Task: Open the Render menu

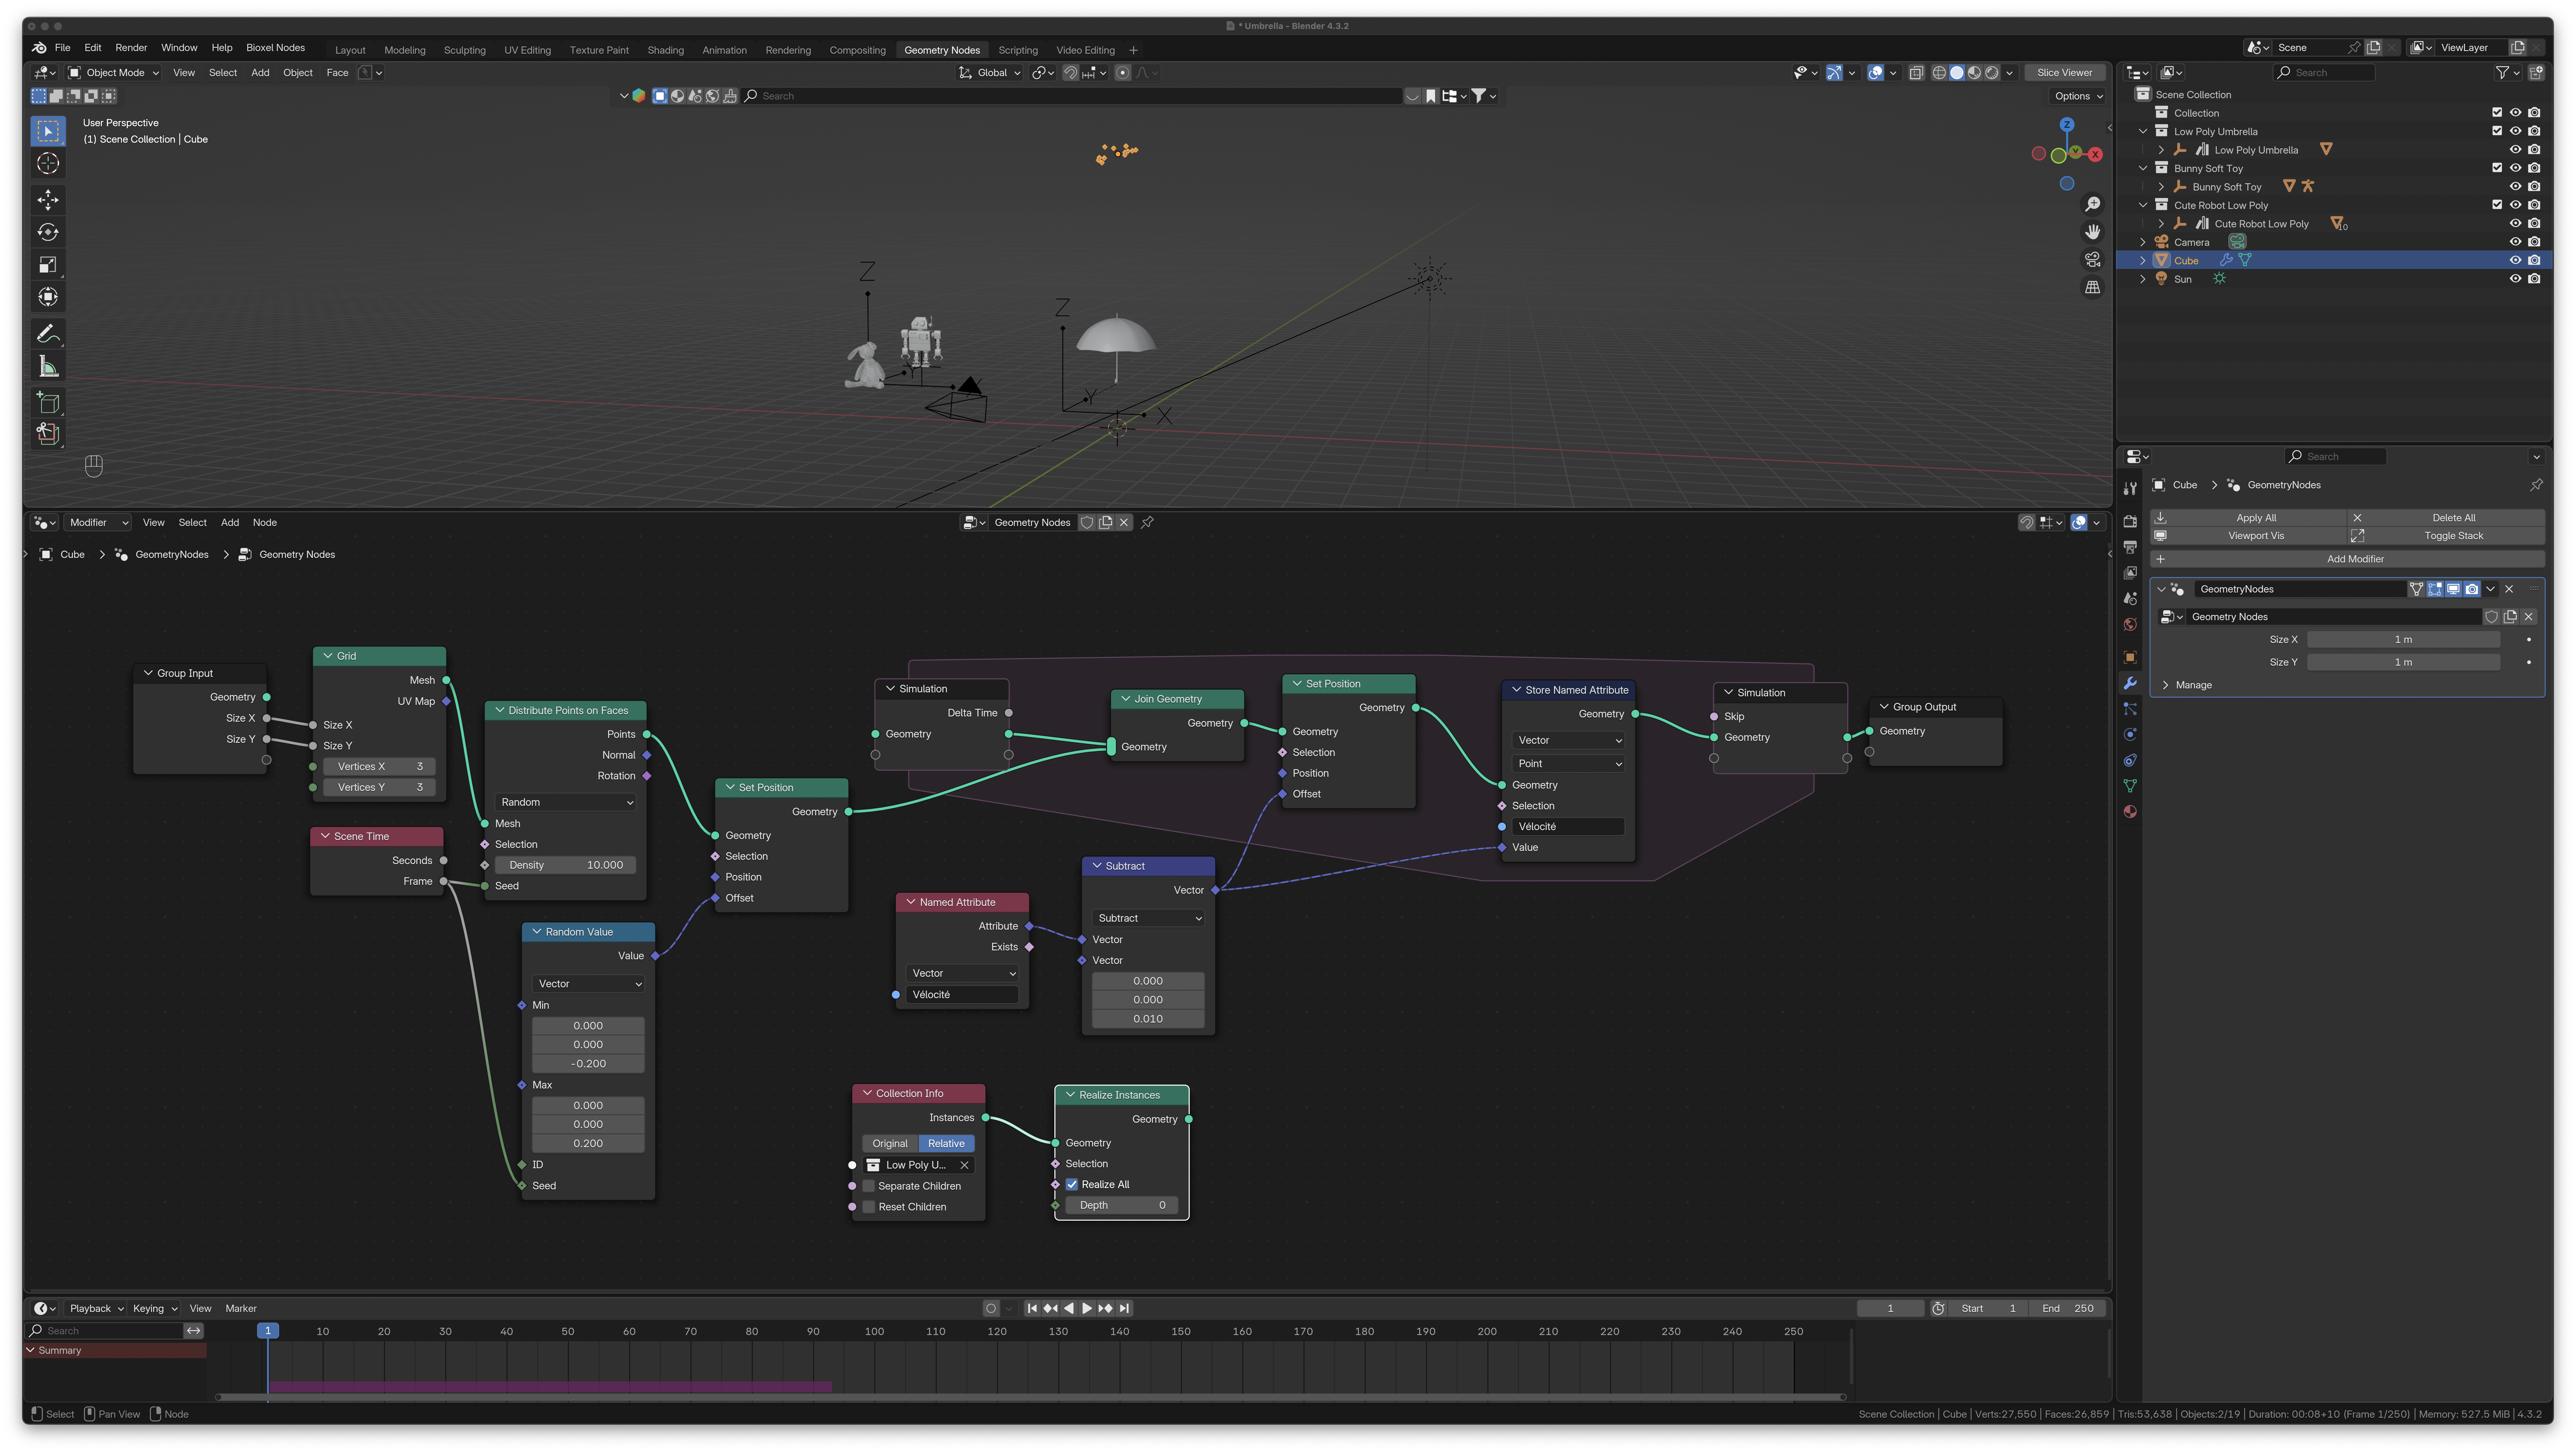Action: tap(131, 48)
